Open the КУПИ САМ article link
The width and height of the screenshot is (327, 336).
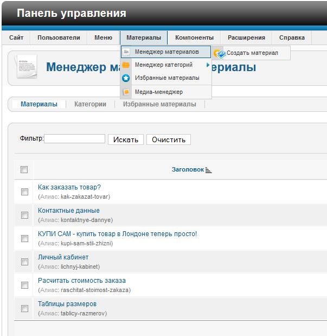(117, 234)
